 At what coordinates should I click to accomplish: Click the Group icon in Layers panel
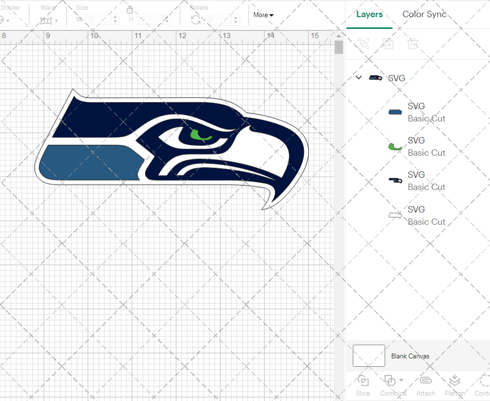364,44
